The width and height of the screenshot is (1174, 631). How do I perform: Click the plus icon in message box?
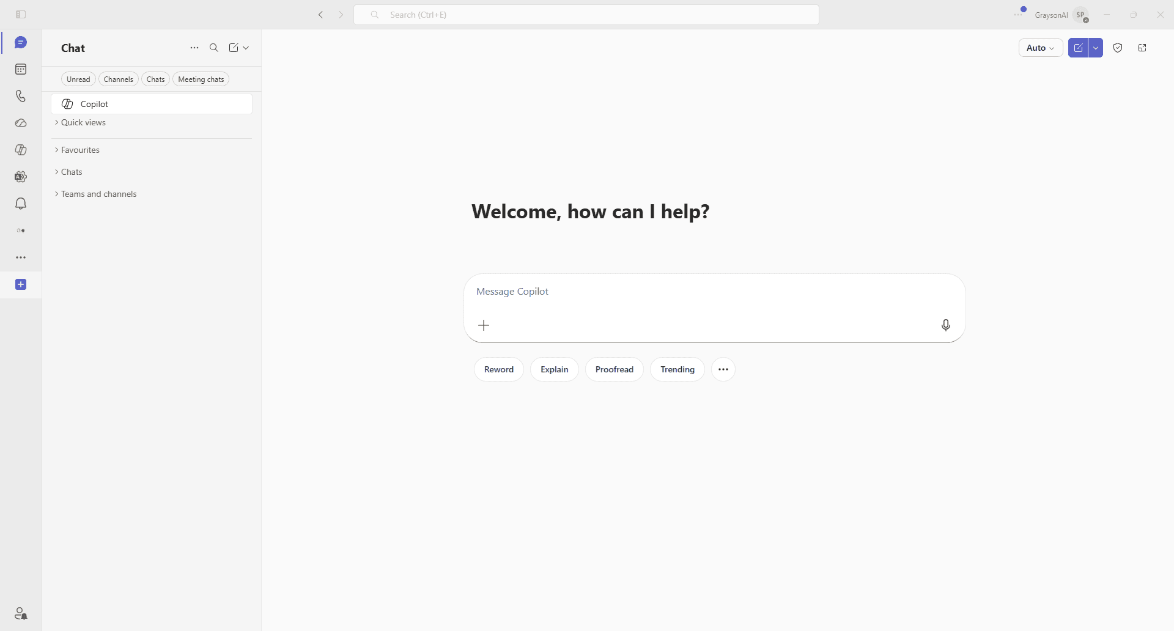[x=484, y=325]
